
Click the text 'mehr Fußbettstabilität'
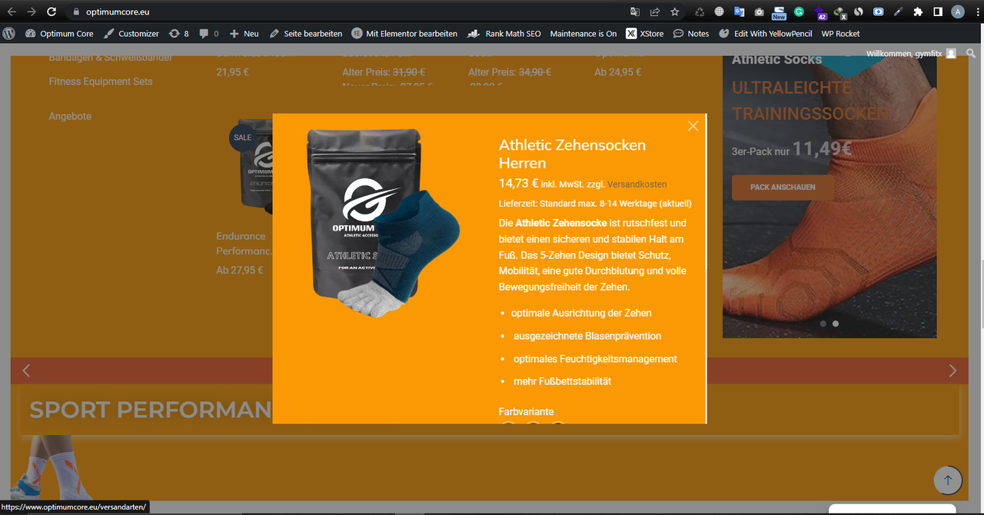563,381
